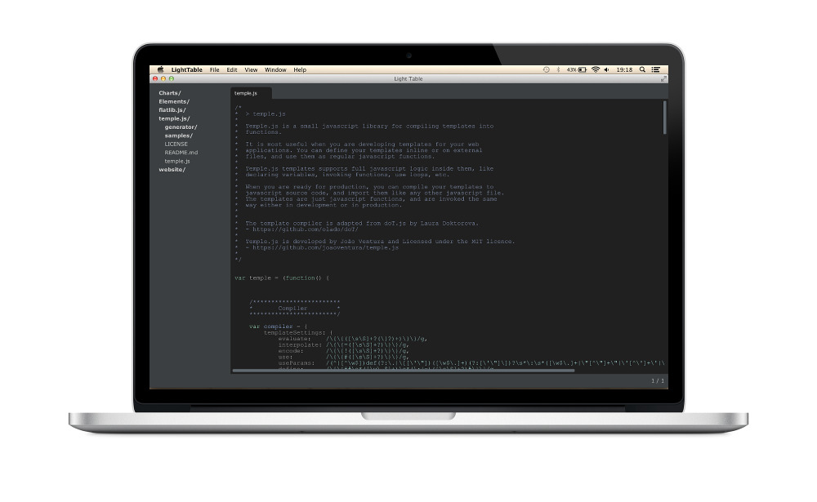Open the LightTable application menu
Image resolution: width=817 pixels, height=502 pixels.
click(186, 69)
